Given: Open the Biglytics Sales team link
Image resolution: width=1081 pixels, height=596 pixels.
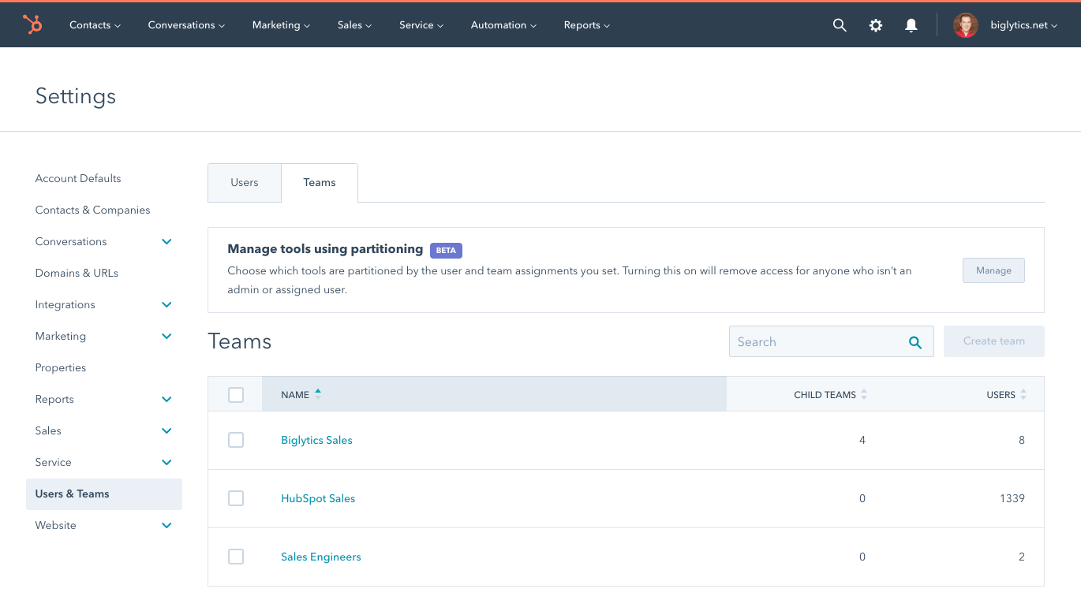Looking at the screenshot, I should click(316, 440).
